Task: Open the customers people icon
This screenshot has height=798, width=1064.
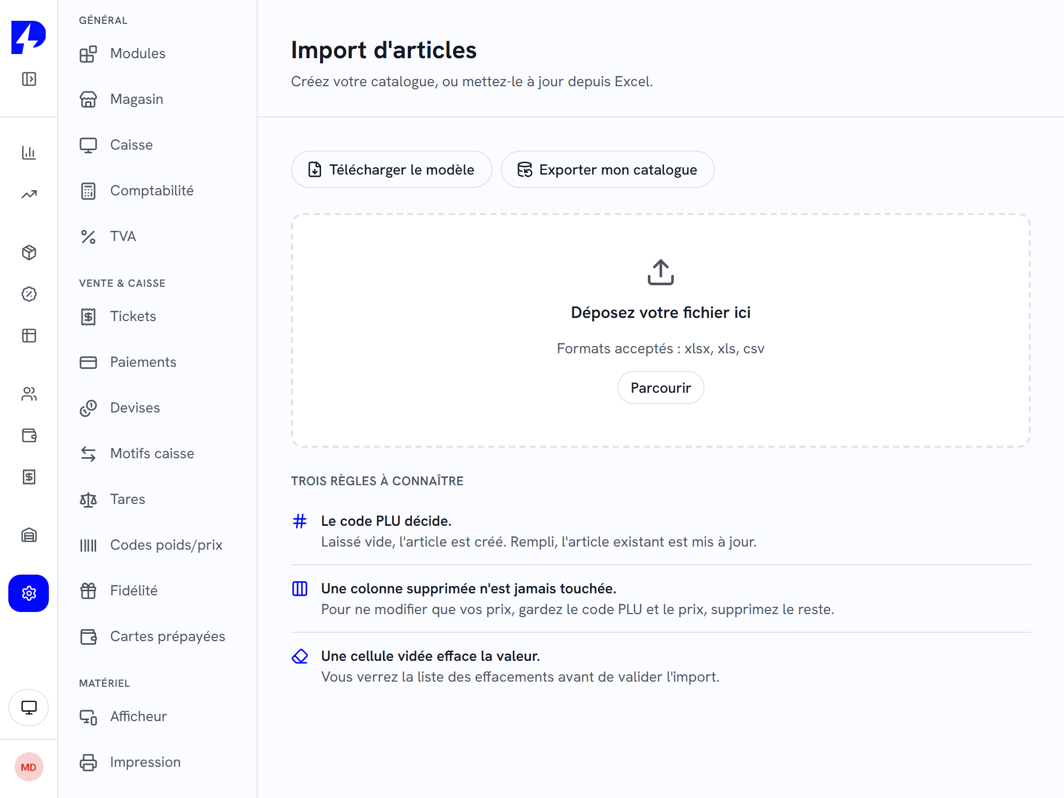Action: pyautogui.click(x=29, y=394)
